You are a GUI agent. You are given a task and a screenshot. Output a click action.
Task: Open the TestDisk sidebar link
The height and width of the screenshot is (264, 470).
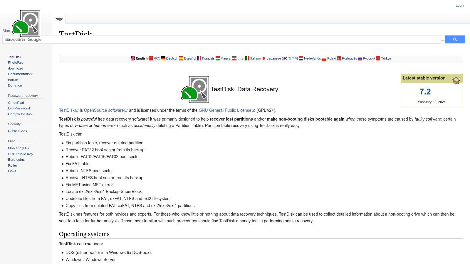coord(15,57)
